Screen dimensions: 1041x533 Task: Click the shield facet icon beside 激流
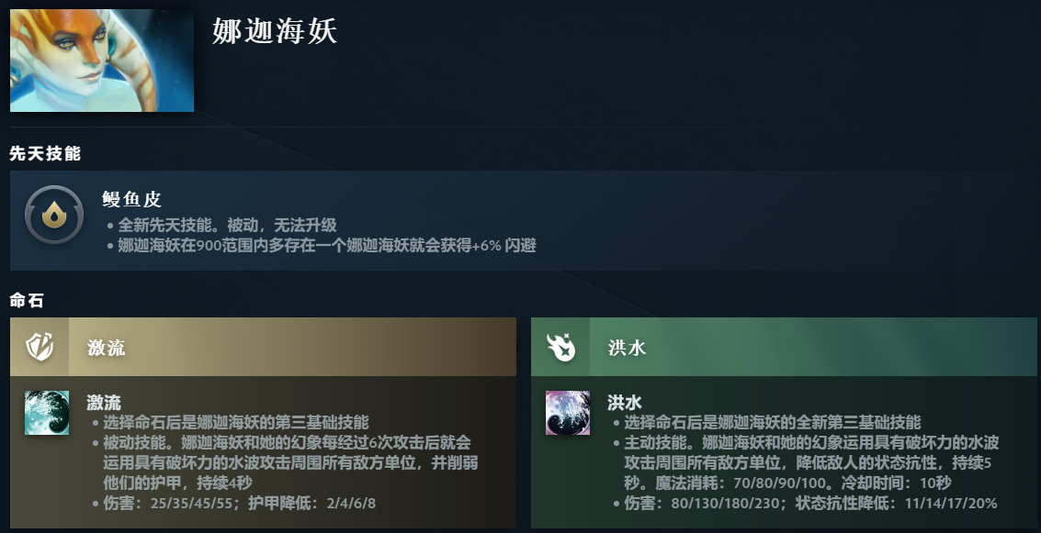(40, 347)
